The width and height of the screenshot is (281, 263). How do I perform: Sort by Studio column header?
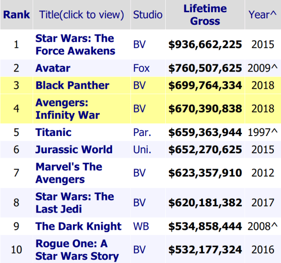[148, 15]
